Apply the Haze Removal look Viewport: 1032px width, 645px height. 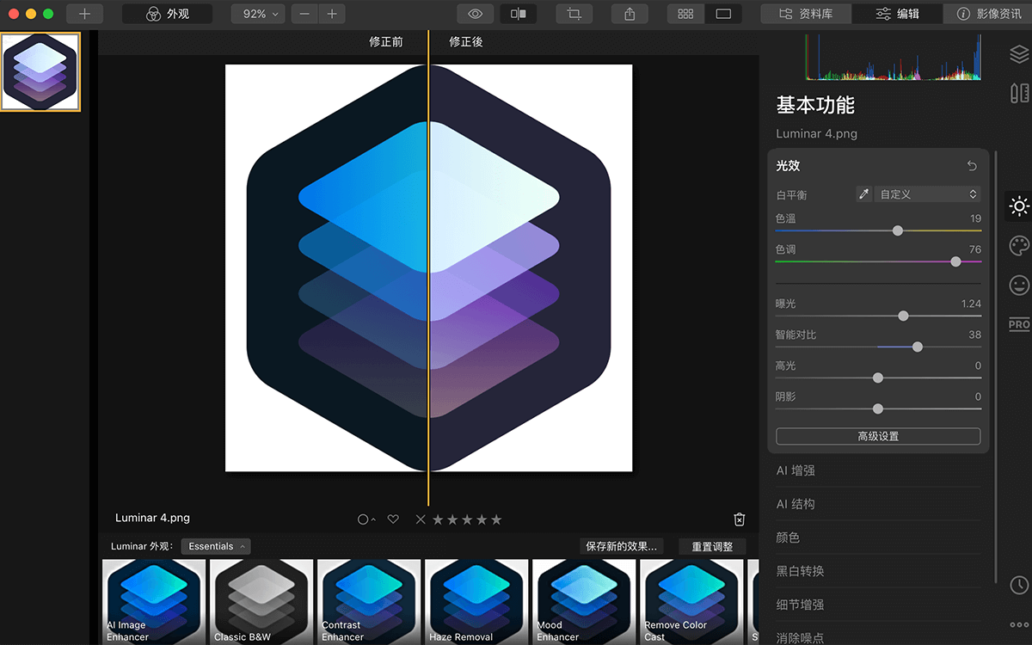click(x=476, y=602)
